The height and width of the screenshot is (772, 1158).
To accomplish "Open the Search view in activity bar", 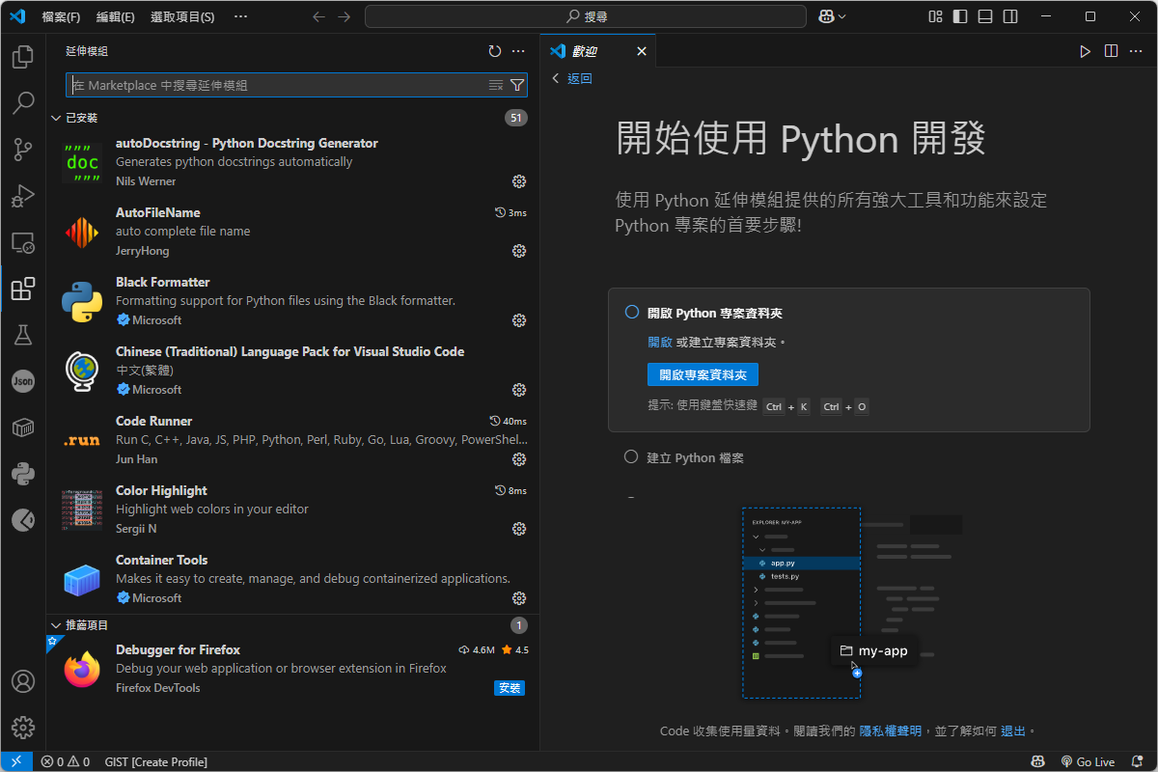I will coord(22,103).
